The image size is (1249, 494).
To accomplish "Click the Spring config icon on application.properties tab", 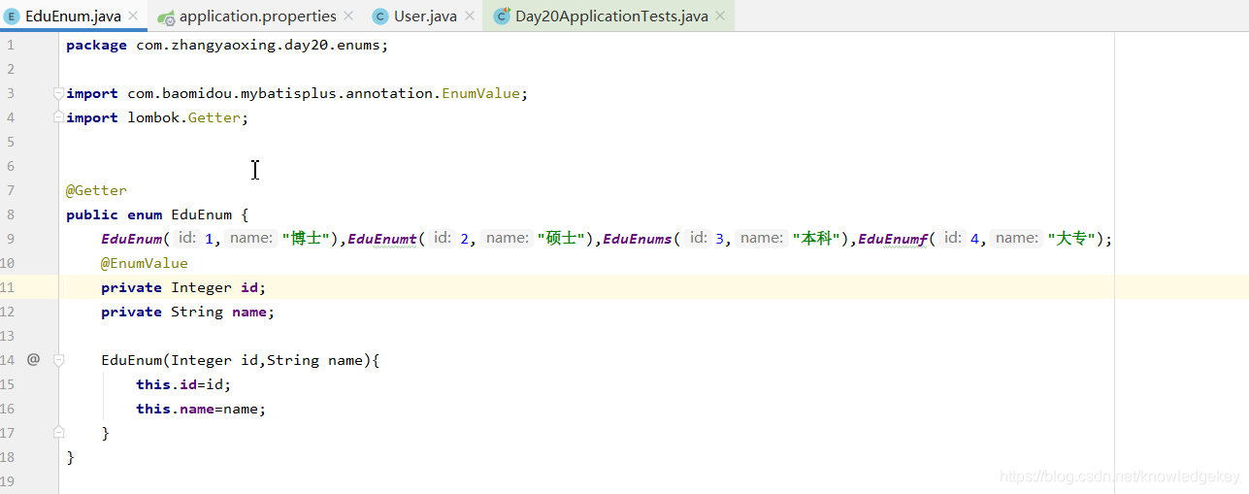I will 166,16.
